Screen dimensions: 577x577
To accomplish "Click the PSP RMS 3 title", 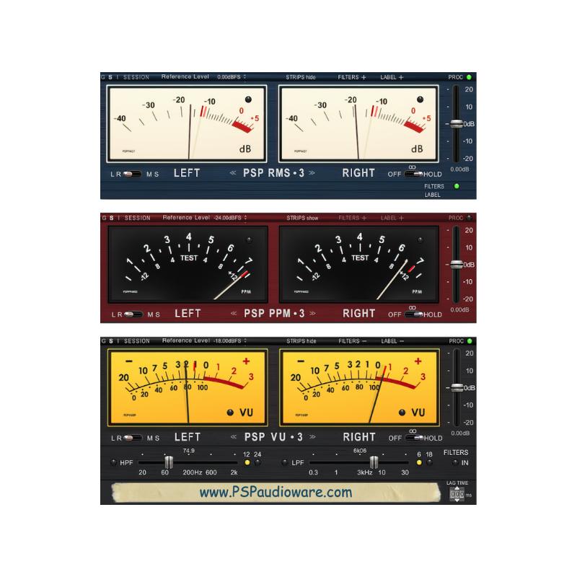I will (x=273, y=172).
